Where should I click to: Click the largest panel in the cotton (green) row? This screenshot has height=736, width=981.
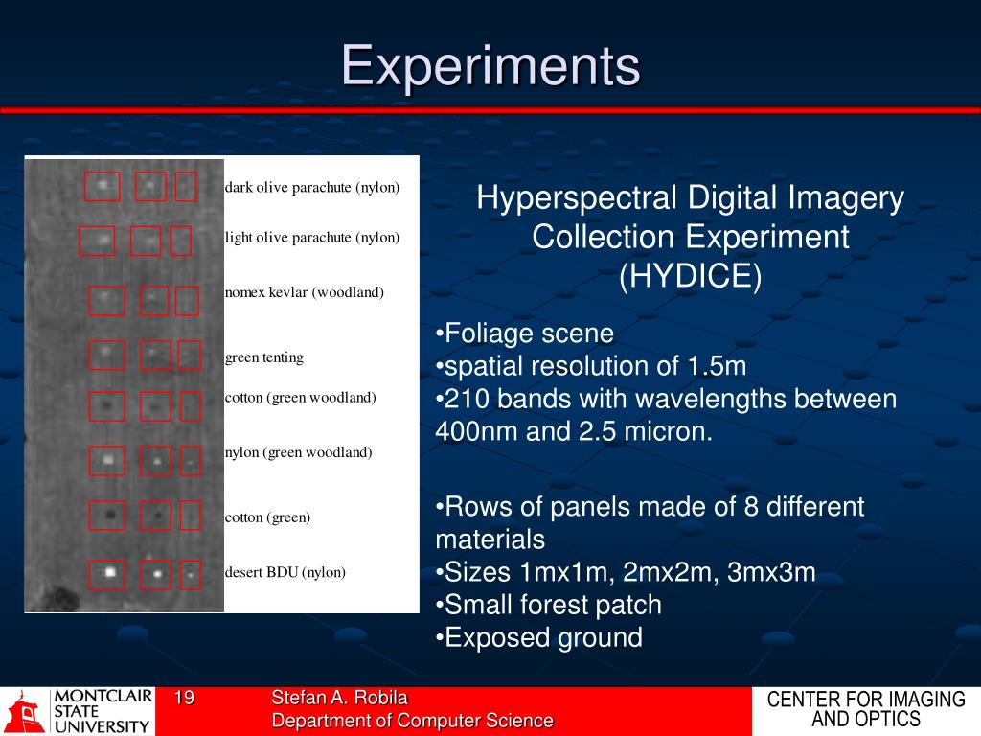coord(107,515)
